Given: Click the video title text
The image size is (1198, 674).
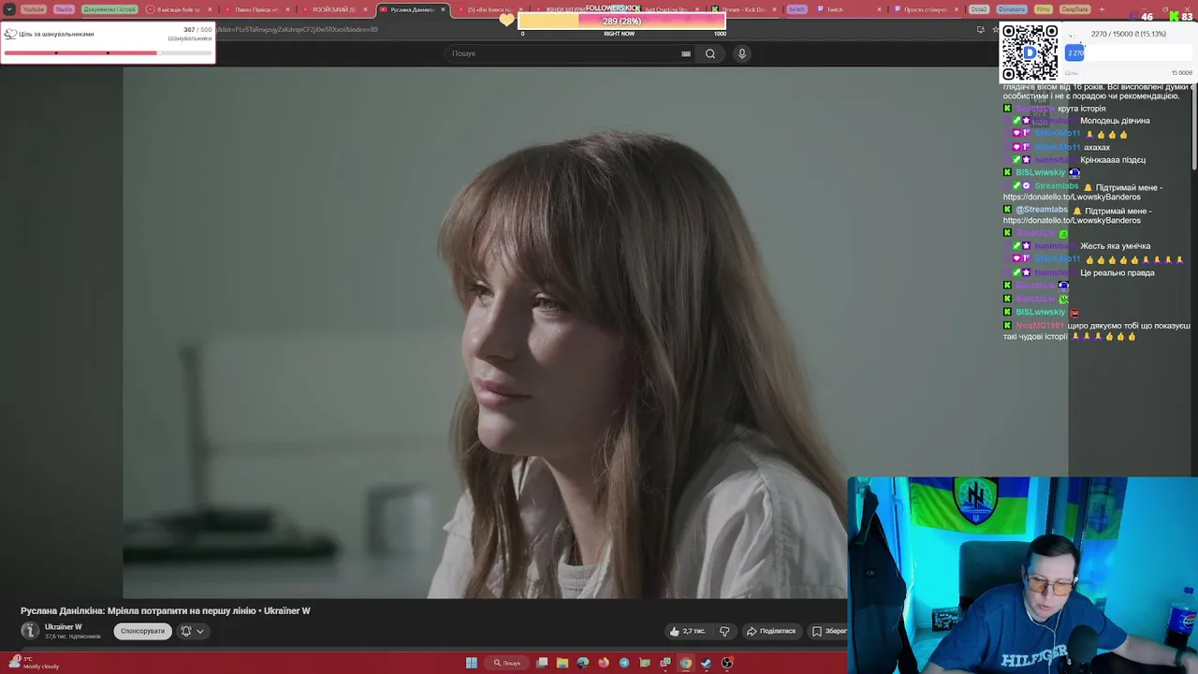Looking at the screenshot, I should point(166,610).
